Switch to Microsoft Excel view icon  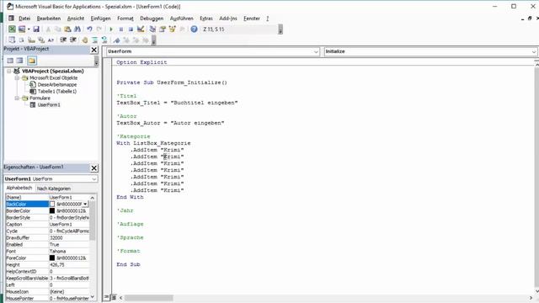pos(12,29)
